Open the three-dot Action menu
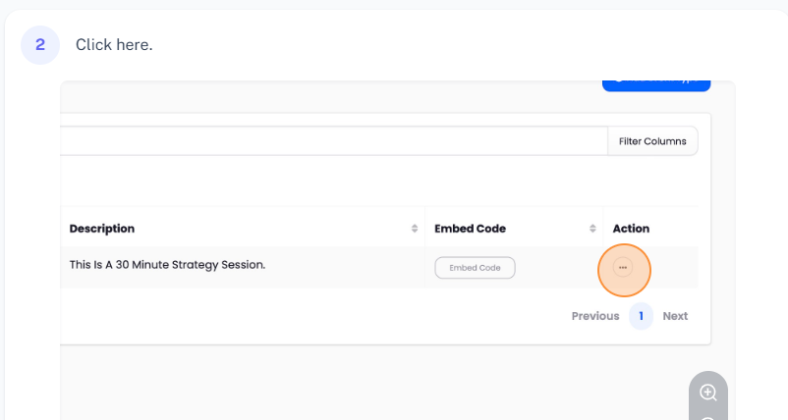 (623, 267)
